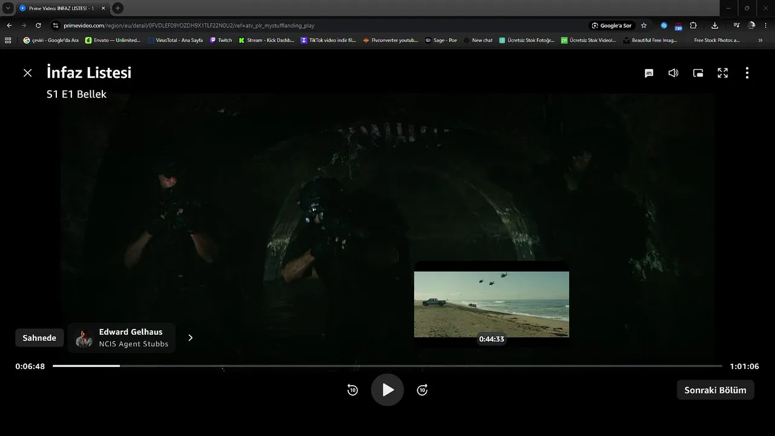Click the Sonraki Bölüm button

coord(715,390)
